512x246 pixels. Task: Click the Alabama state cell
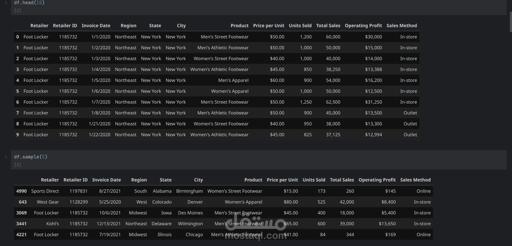coord(162,191)
